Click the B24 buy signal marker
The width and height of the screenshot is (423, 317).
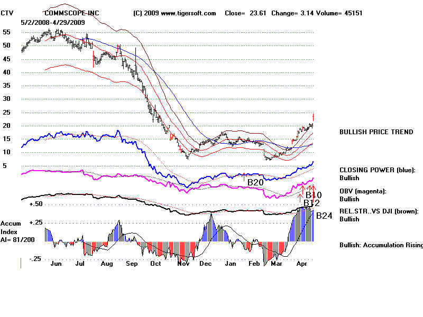click(324, 216)
